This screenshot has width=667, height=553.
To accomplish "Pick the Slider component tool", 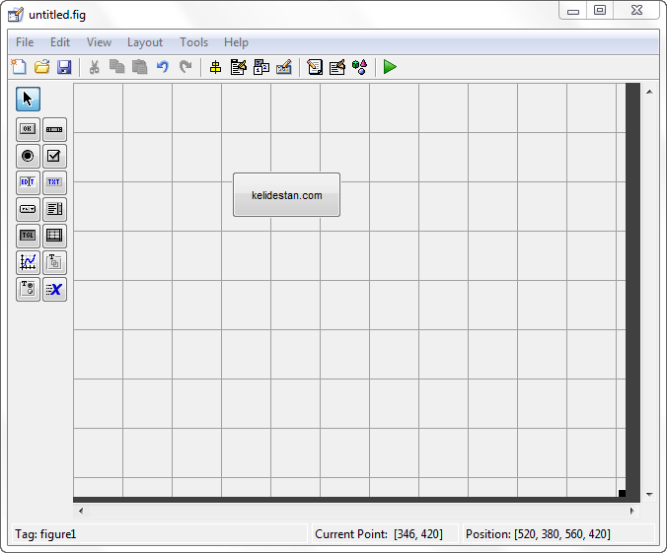I will pos(54,130).
